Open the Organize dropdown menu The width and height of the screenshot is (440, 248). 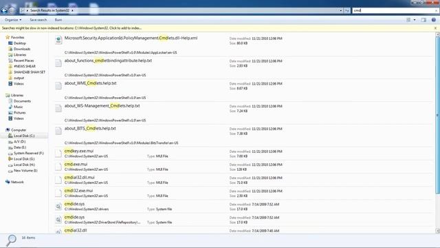point(13,20)
